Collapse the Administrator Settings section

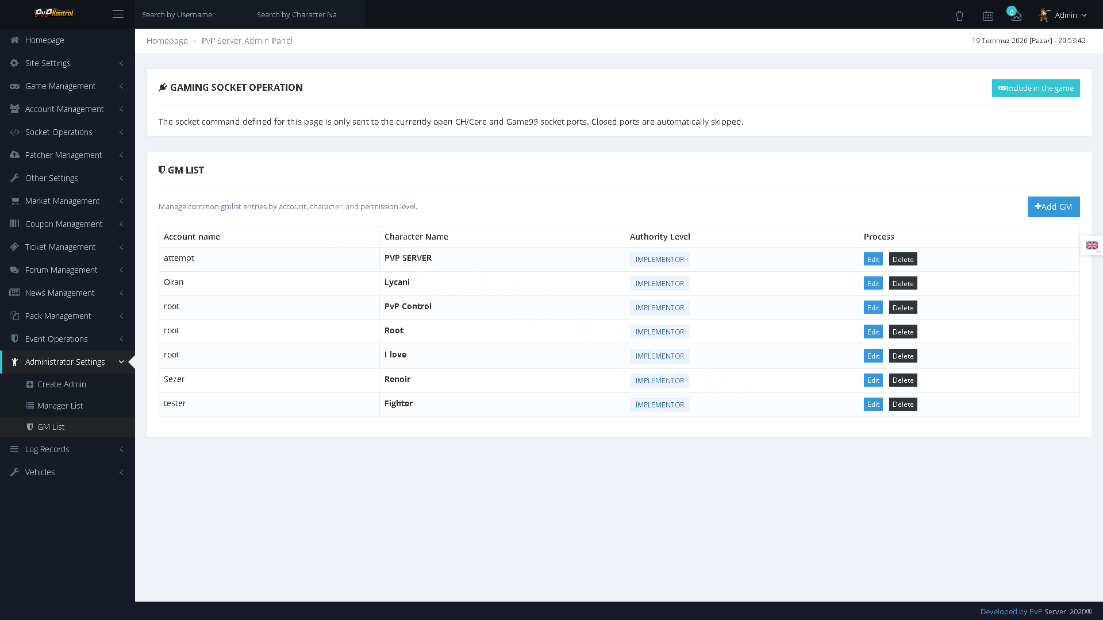(67, 362)
